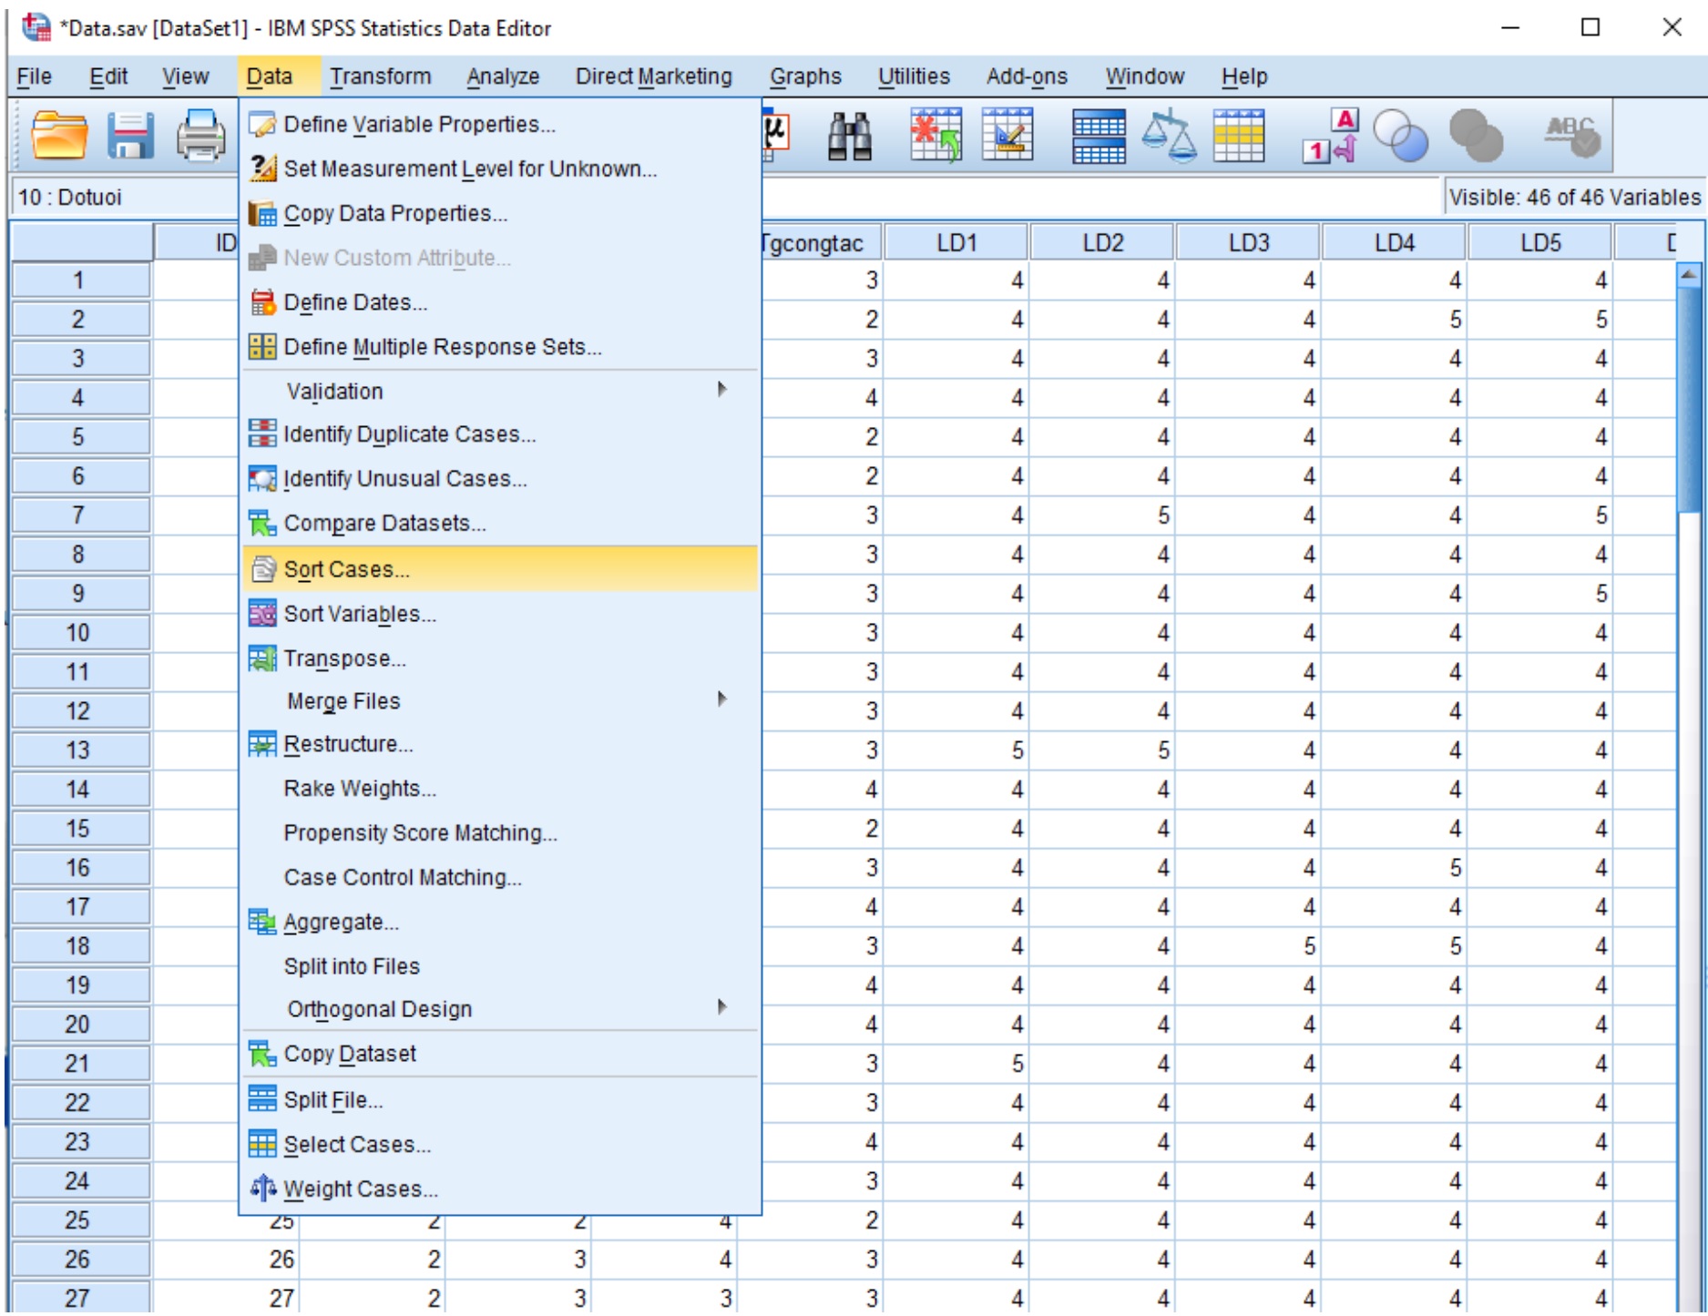
Task: Click the Split File toolbar icon
Action: tap(1098, 137)
